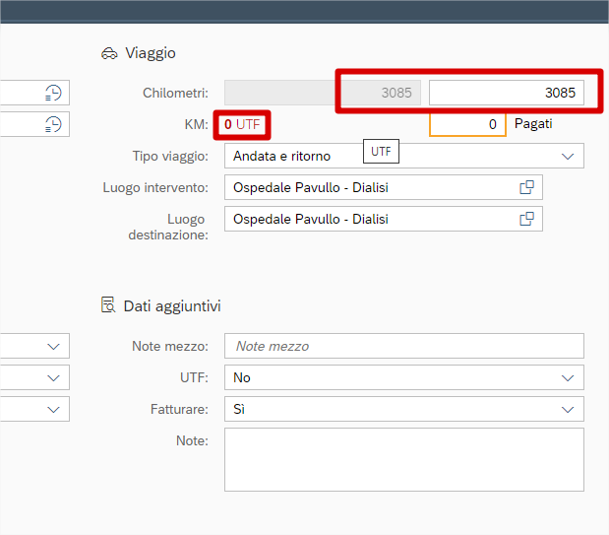The width and height of the screenshot is (609, 535).
Task: Click into the Note mezzo field
Action: coord(403,346)
